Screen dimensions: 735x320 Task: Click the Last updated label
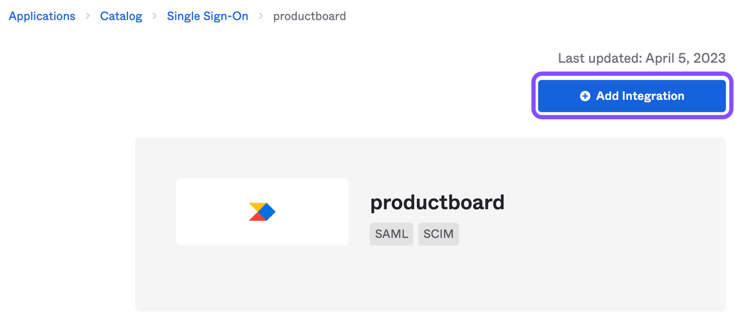[600, 58]
